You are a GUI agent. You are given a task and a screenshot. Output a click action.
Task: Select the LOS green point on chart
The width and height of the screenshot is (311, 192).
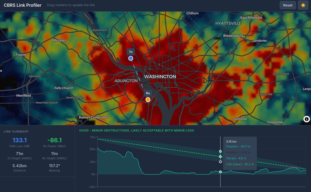(220, 157)
